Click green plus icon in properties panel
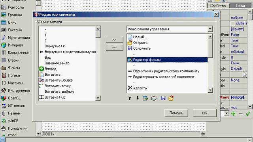253x142 pixels. pyautogui.click(x=233, y=114)
